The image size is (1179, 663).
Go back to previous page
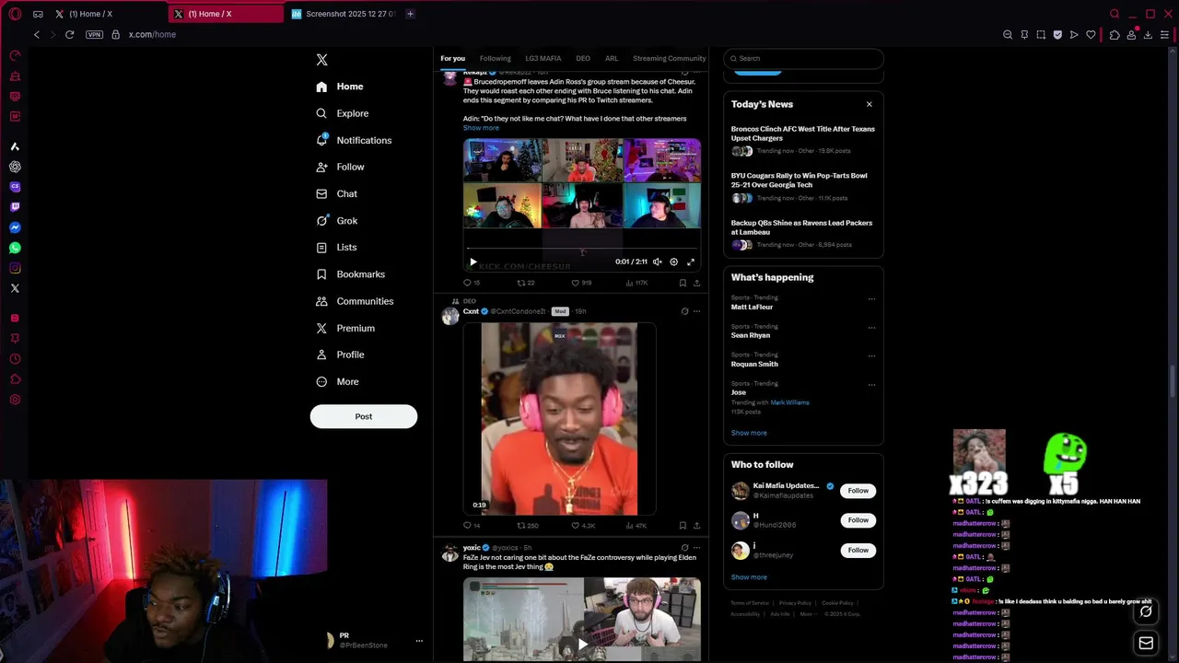click(37, 34)
